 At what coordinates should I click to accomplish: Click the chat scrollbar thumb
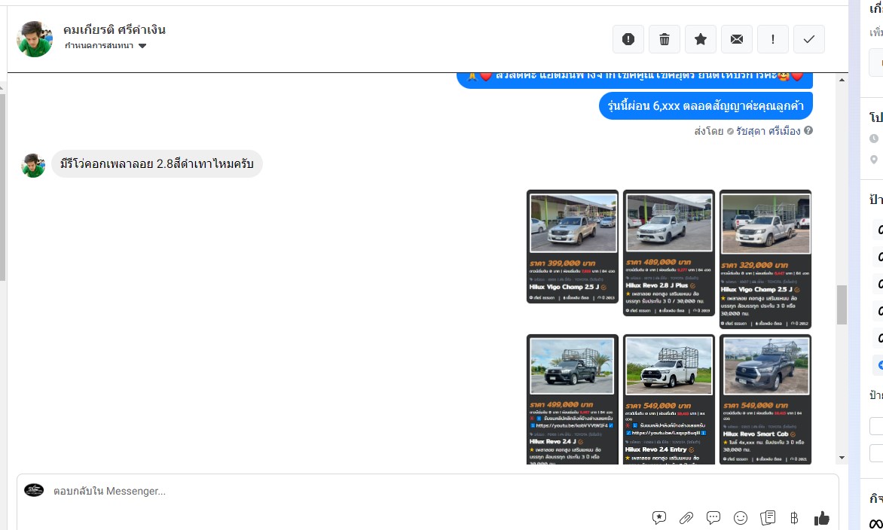(842, 305)
